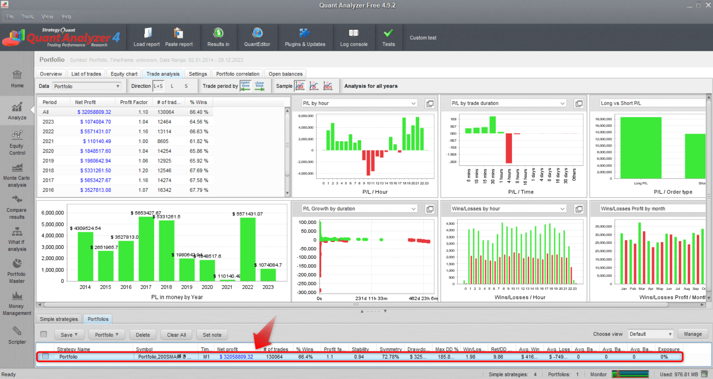Open the Log console
The width and height of the screenshot is (713, 379).
[x=354, y=37]
